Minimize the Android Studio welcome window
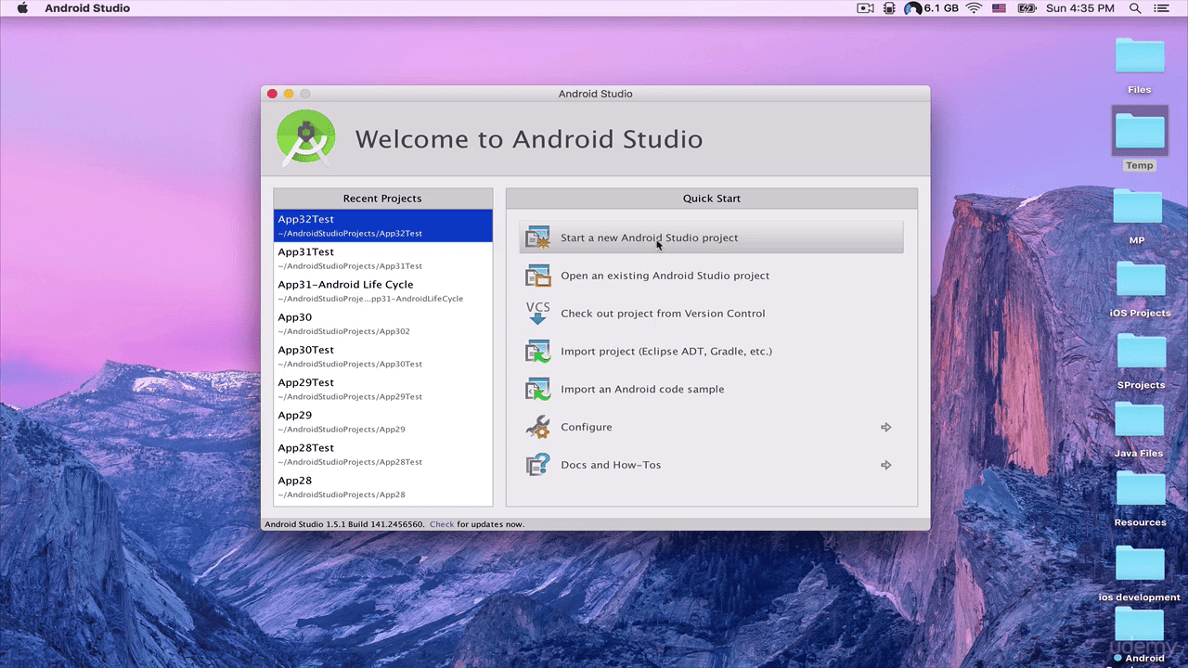Viewport: 1188px width, 668px height. click(x=289, y=94)
